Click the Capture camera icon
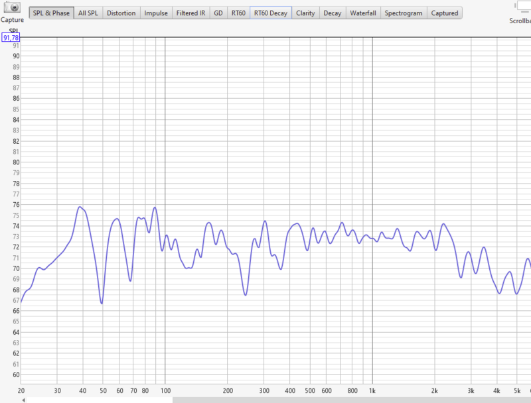Image resolution: width=531 pixels, height=403 pixels. point(12,8)
